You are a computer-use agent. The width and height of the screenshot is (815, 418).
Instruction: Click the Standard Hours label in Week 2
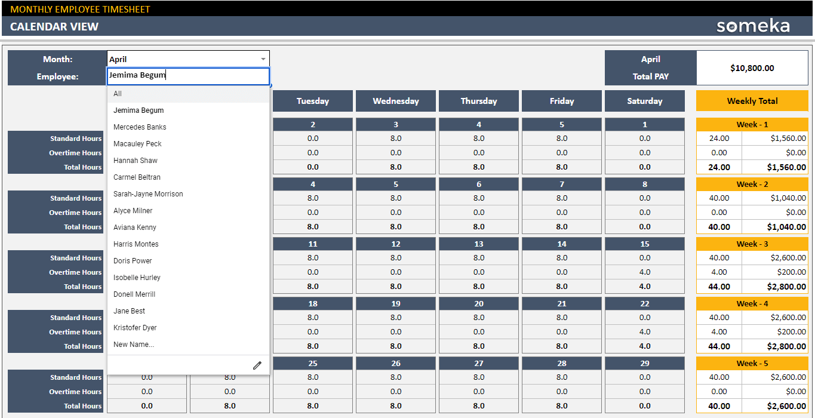click(x=76, y=198)
